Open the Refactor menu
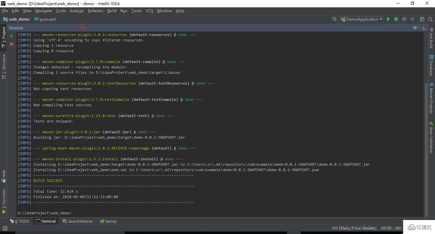 96,10
